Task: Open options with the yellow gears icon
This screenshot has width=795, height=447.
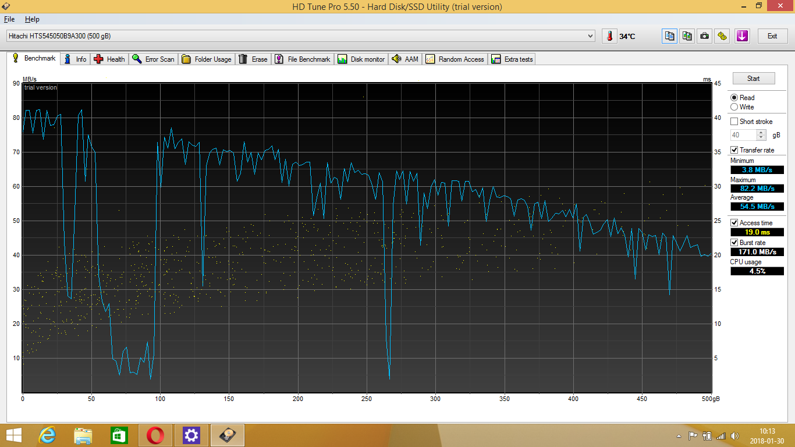Action: 722,36
